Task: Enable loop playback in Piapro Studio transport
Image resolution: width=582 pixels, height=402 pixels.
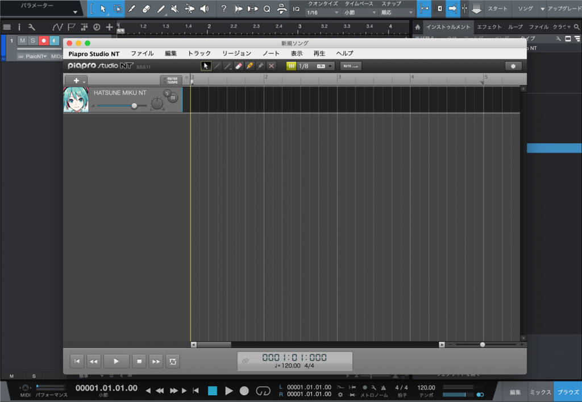Action: [x=172, y=361]
